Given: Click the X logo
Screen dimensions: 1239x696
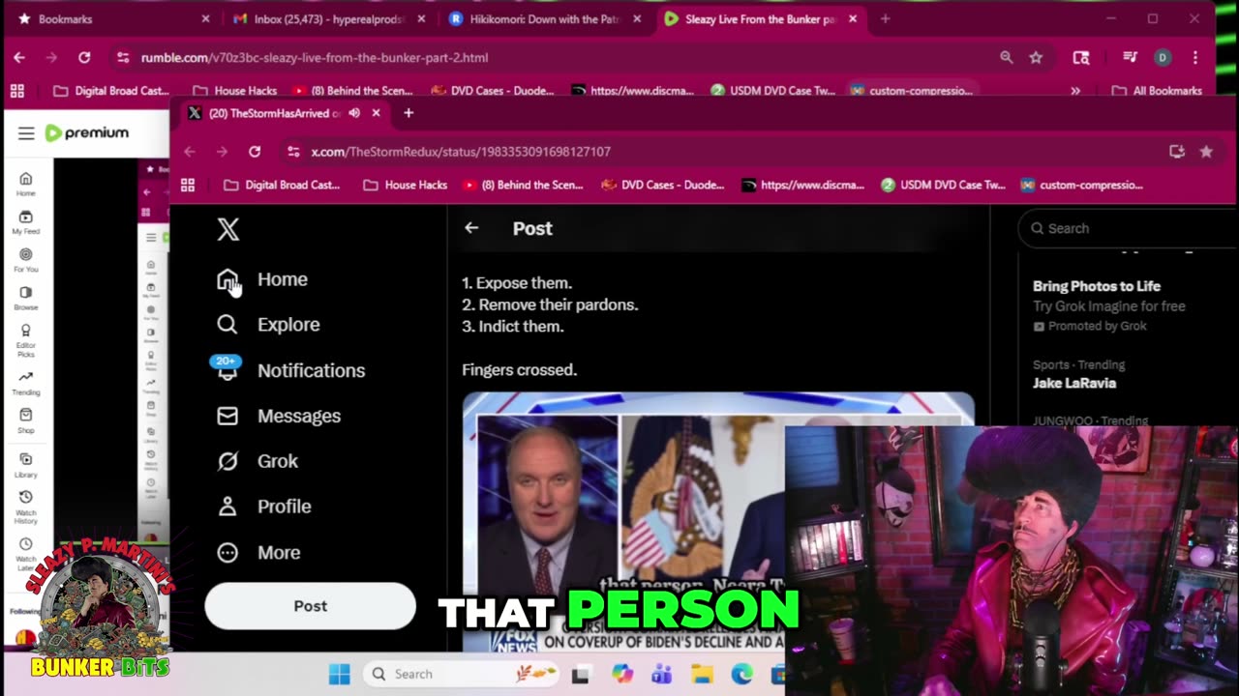Looking at the screenshot, I should pyautogui.click(x=227, y=229).
